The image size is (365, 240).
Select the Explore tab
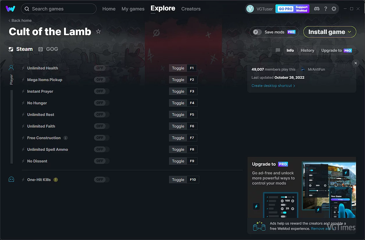(163, 8)
